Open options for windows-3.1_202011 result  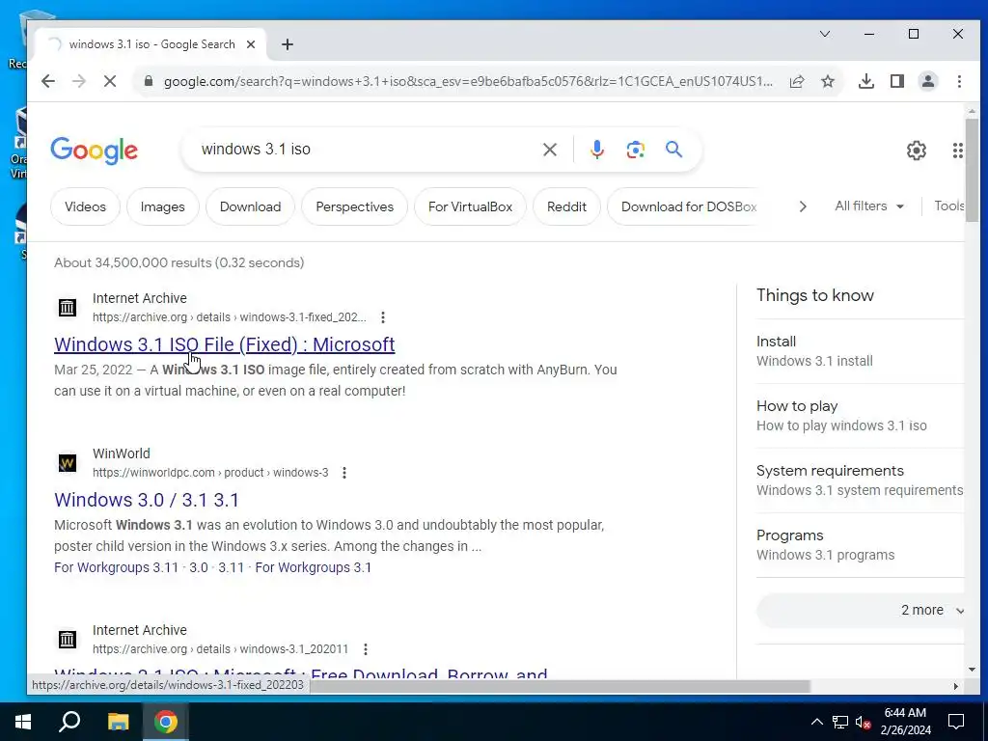(365, 649)
